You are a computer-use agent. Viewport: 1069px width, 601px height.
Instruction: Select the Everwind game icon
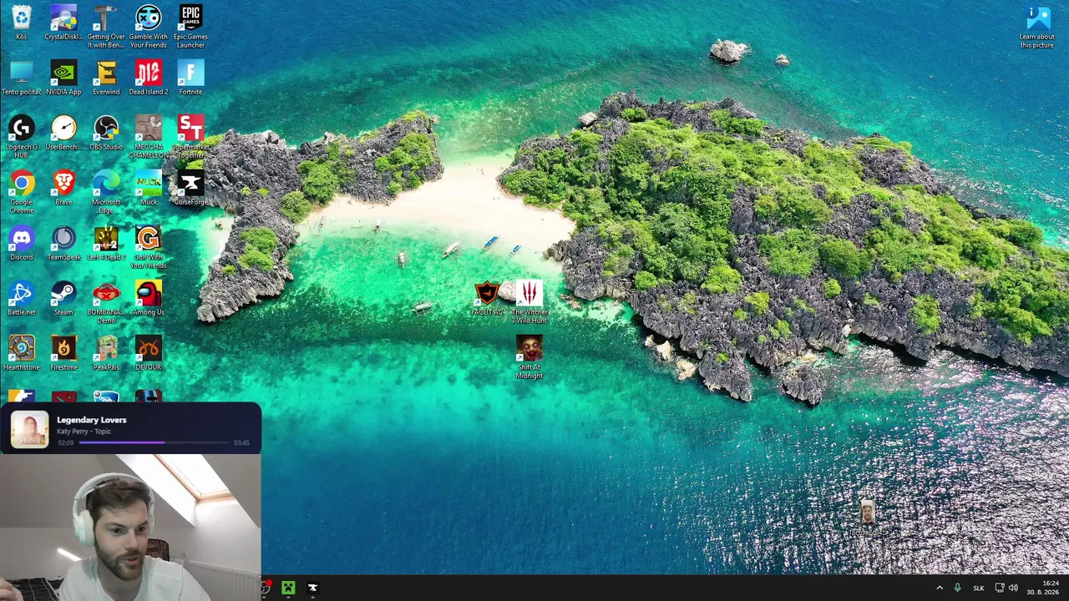click(x=106, y=78)
